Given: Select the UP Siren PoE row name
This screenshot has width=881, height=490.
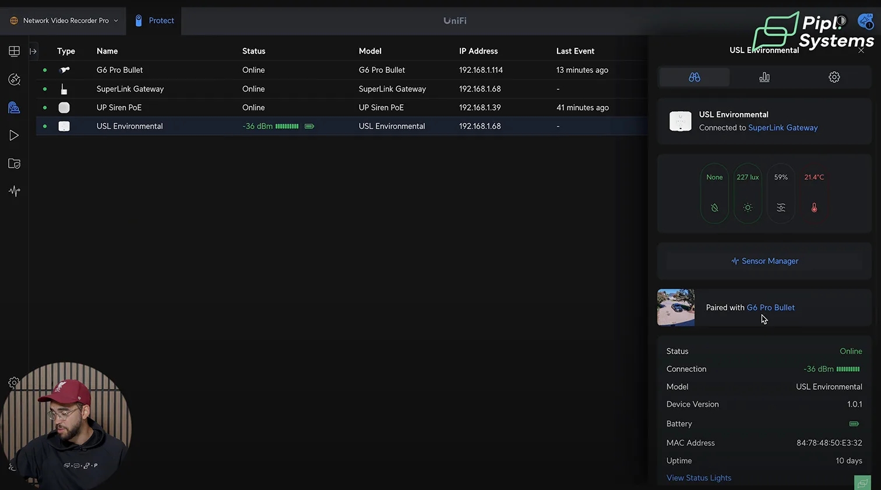Looking at the screenshot, I should click(119, 108).
